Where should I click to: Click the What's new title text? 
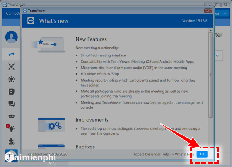coord(54,21)
